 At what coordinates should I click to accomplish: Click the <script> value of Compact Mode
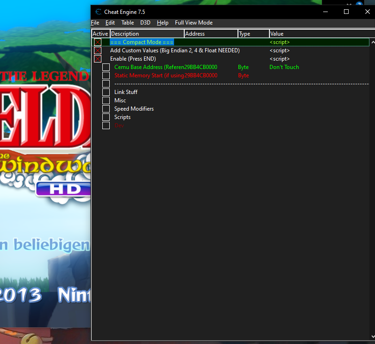(x=280, y=42)
